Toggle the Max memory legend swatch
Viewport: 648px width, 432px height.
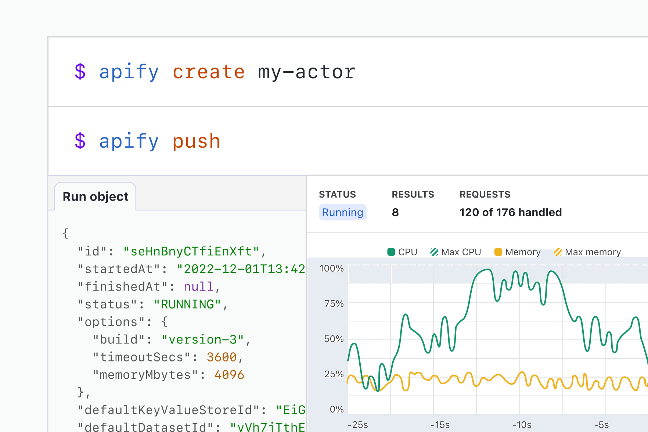[558, 252]
